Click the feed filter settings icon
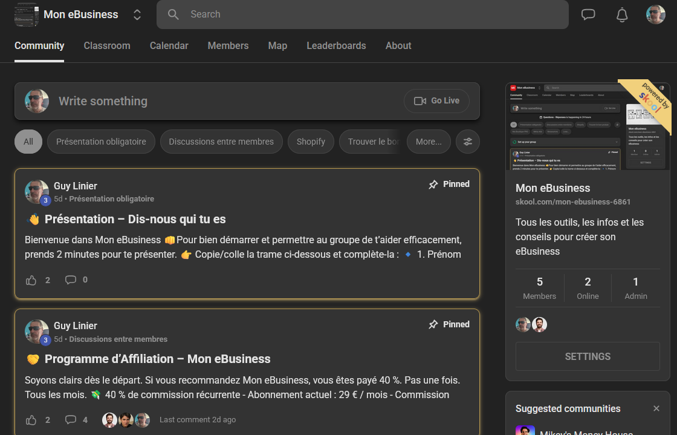Screen dimensions: 677x435 pyautogui.click(x=468, y=142)
